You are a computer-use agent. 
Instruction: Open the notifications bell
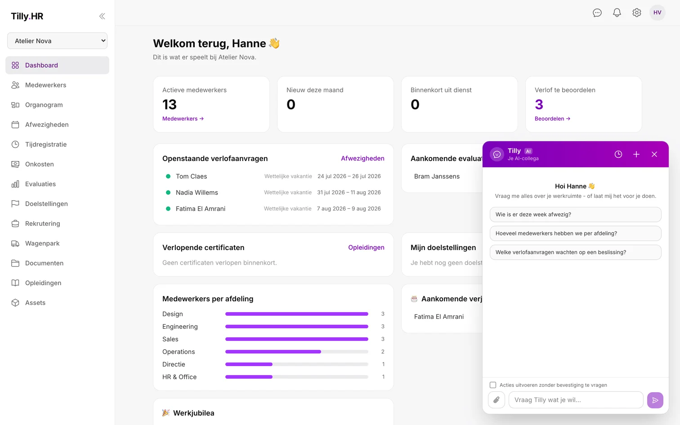617,13
